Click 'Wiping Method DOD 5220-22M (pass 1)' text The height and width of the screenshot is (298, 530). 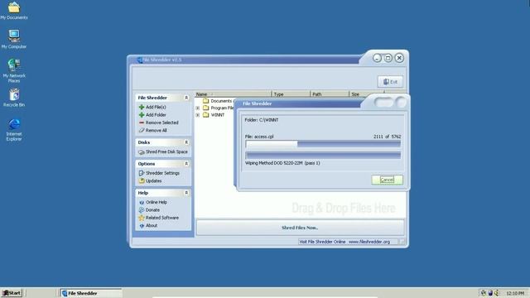coord(282,163)
